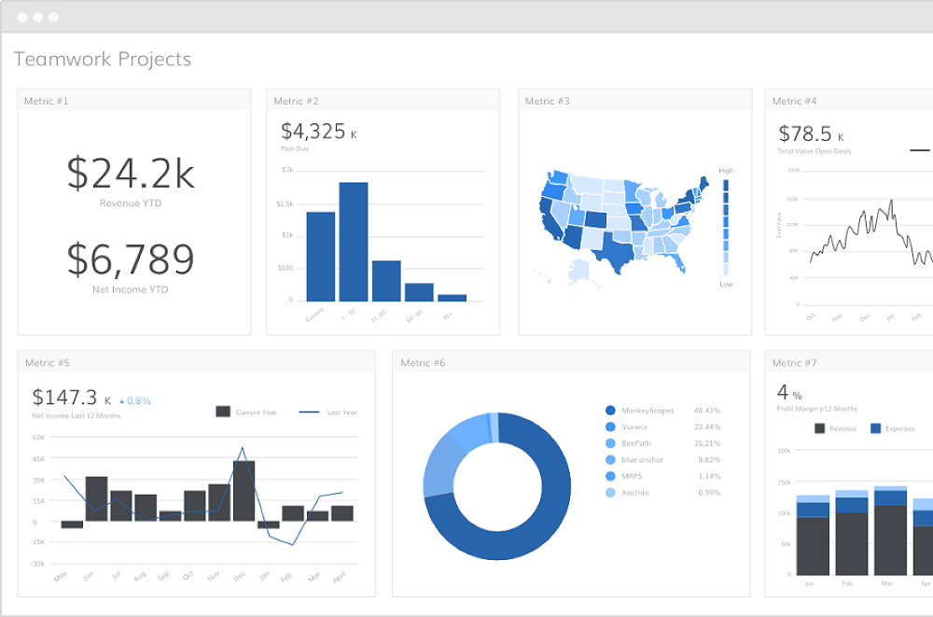Click the 23.44% percentage value
This screenshot has width=933, height=617.
click(x=707, y=427)
